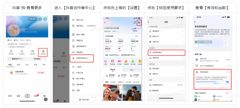
Task: Go back from creator center screen
Action: (105, 23)
